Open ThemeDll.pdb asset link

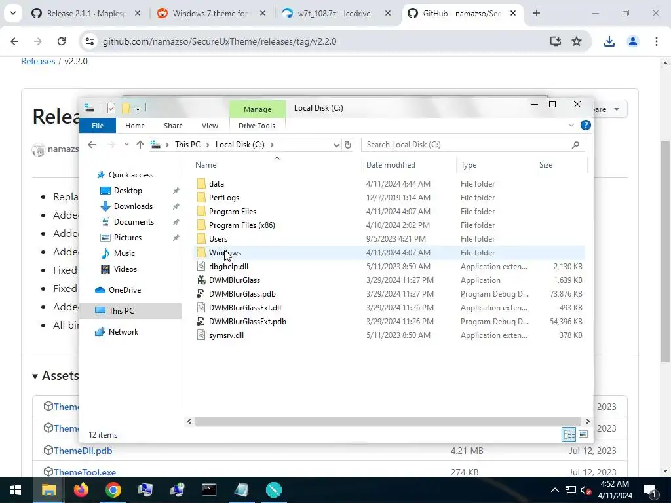[83, 451]
